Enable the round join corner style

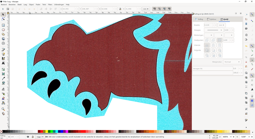pyautogui.click(x=207, y=40)
